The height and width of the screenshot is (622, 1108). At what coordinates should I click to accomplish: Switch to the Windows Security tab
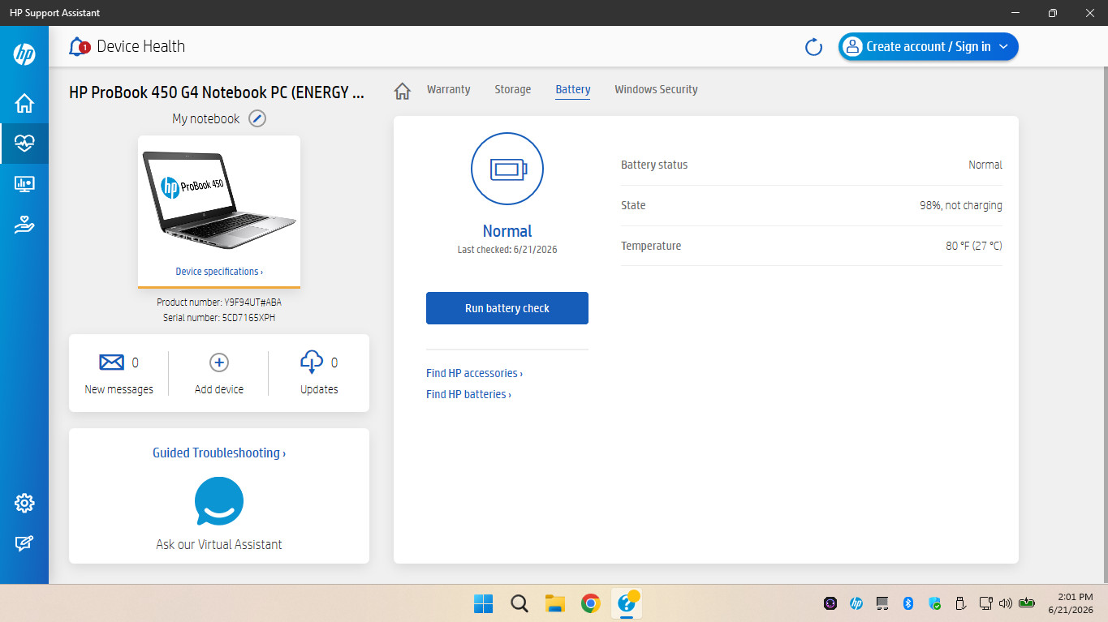tap(656, 89)
